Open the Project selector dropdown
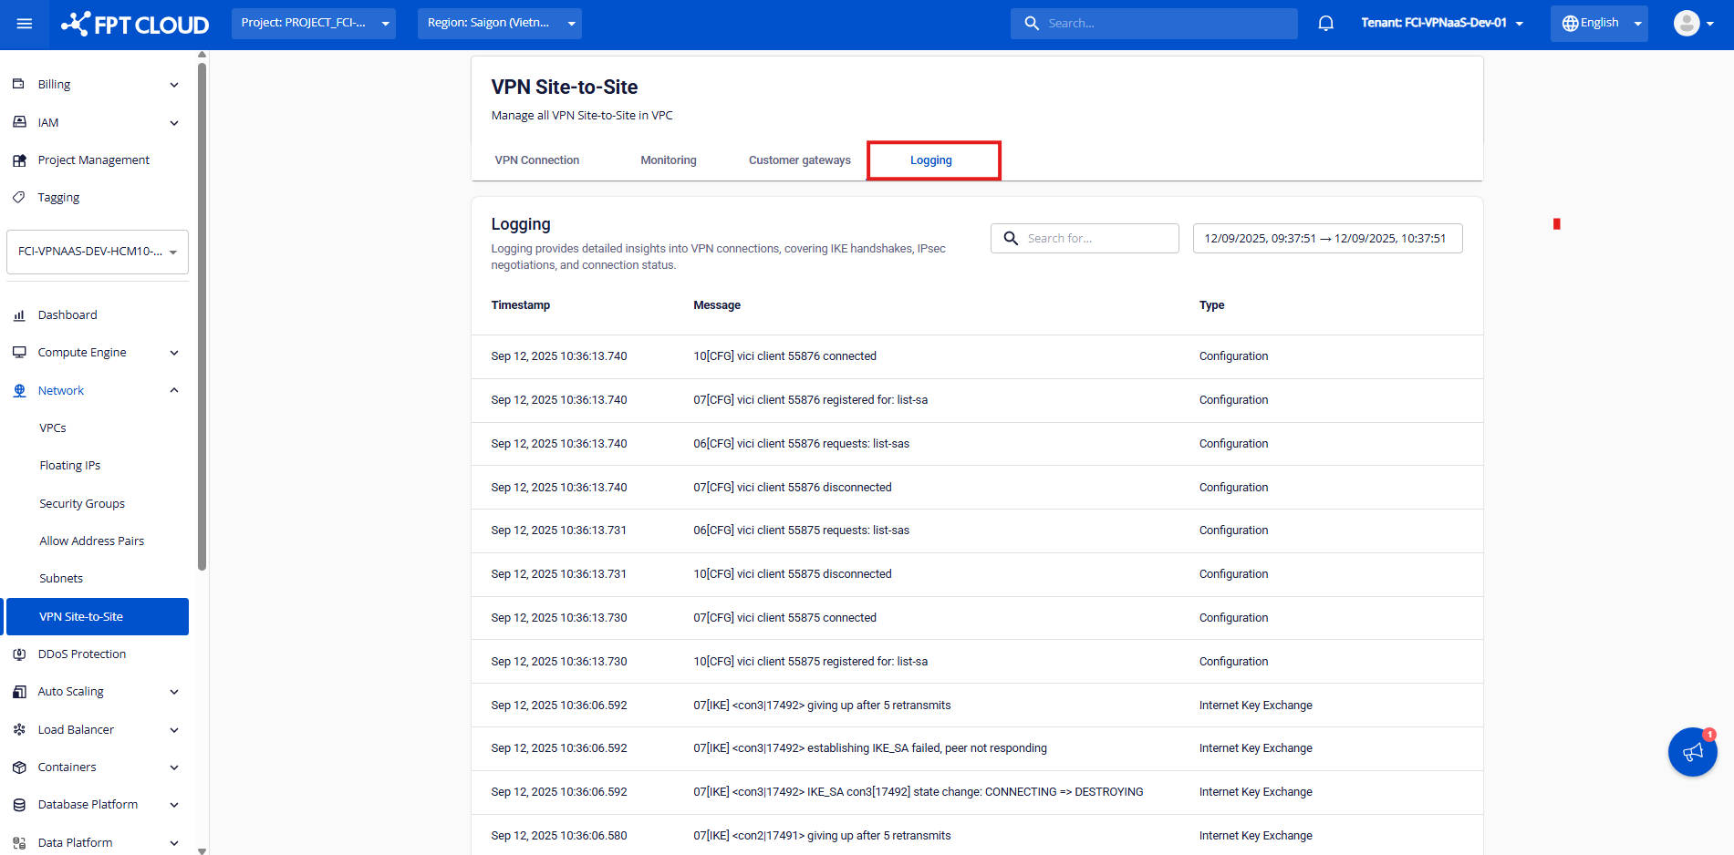The image size is (1734, 855). pyautogui.click(x=313, y=24)
